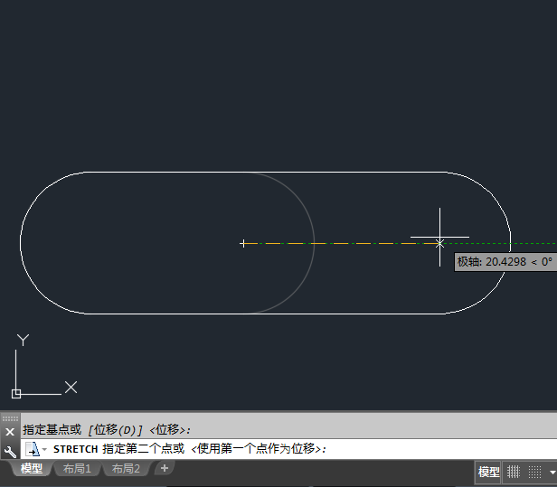Click the STRETCH command icon
Image resolution: width=557 pixels, height=487 pixels.
(x=33, y=449)
